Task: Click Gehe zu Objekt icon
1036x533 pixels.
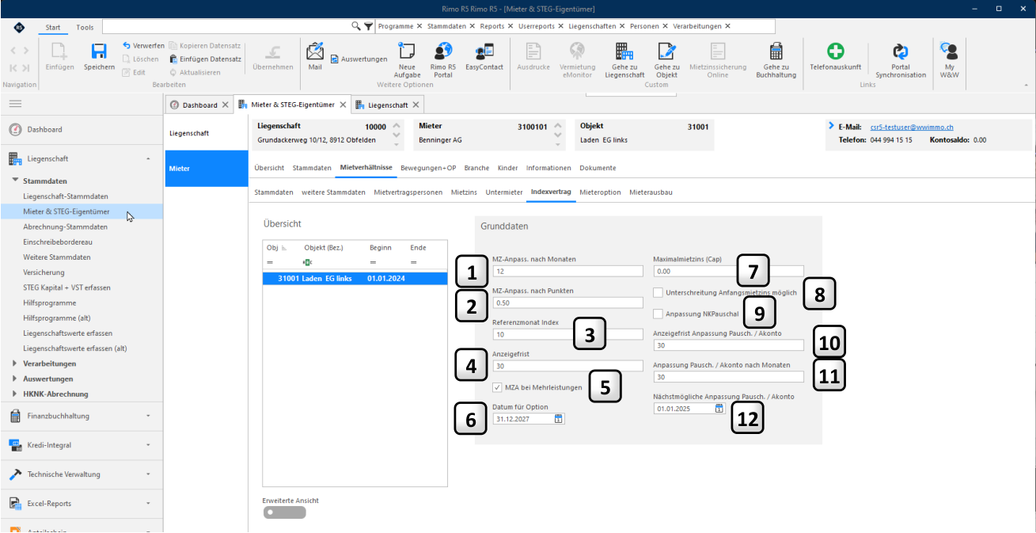Action: coord(666,51)
